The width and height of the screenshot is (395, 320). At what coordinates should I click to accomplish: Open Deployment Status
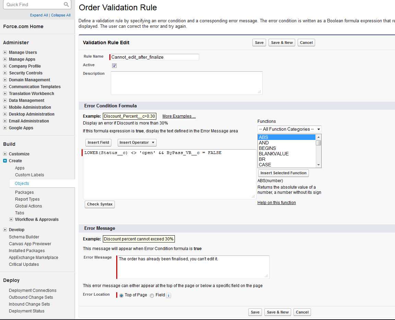coord(26,311)
